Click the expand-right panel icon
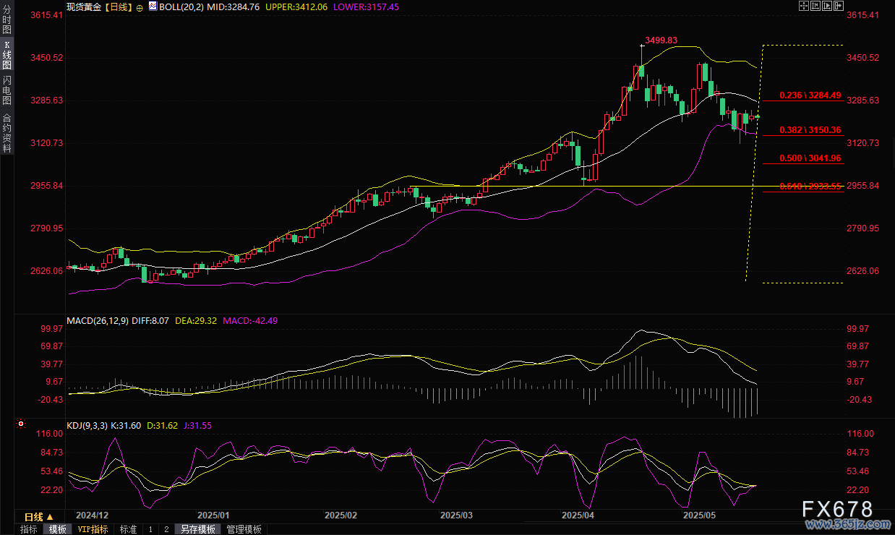895x535 pixels. (x=839, y=6)
